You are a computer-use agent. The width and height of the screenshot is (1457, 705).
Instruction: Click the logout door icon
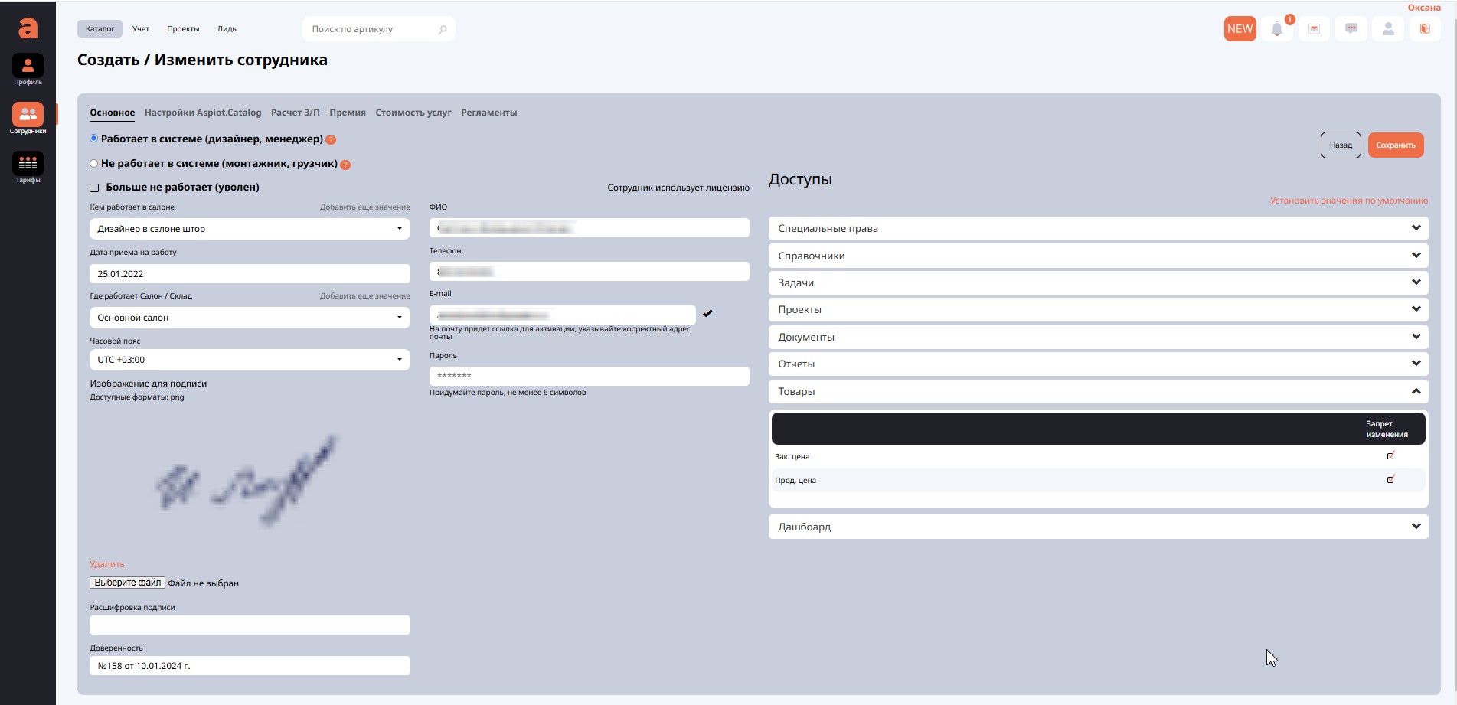point(1425,29)
